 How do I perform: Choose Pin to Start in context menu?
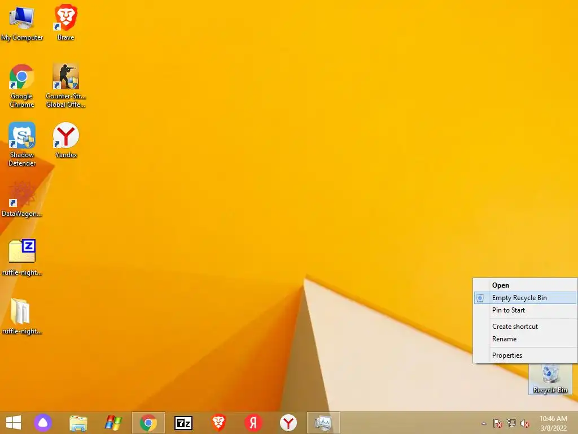pyautogui.click(x=526, y=310)
